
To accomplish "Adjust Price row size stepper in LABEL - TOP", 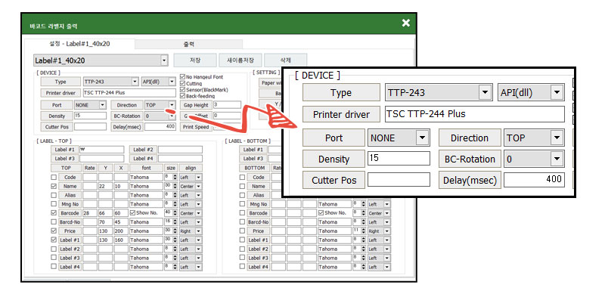I will 175,231.
